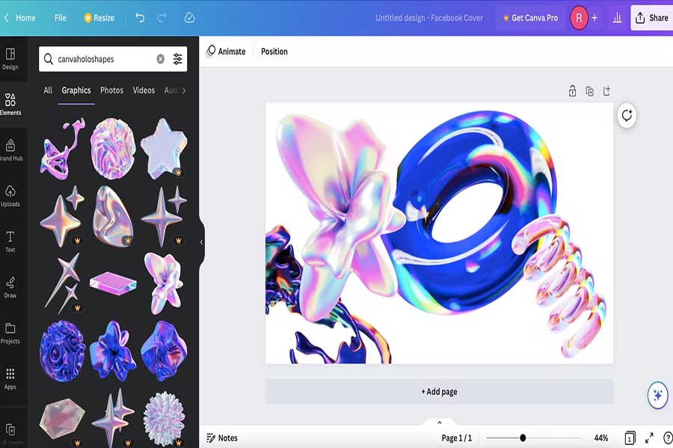The height and width of the screenshot is (448, 673).
Task: Open the Design panel in the sidebar
Action: point(10,59)
